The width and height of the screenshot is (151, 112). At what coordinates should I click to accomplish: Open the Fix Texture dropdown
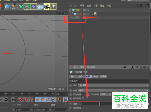click(x=106, y=94)
